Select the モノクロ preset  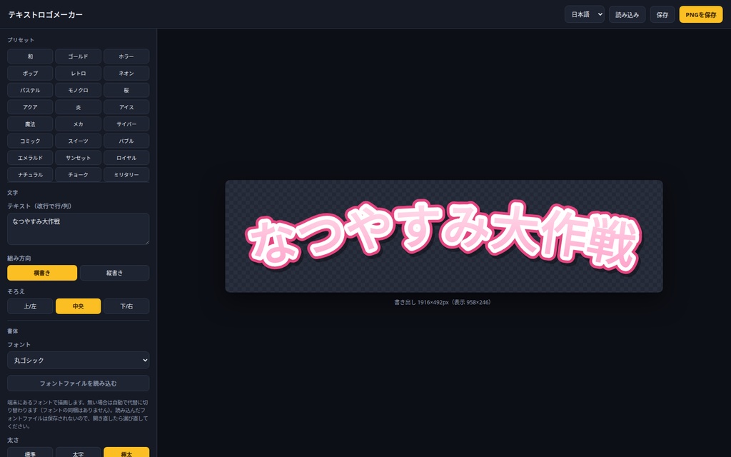[x=79, y=90]
